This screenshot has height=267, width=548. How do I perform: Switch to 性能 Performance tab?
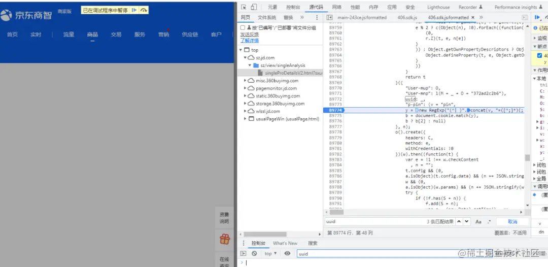click(355, 7)
